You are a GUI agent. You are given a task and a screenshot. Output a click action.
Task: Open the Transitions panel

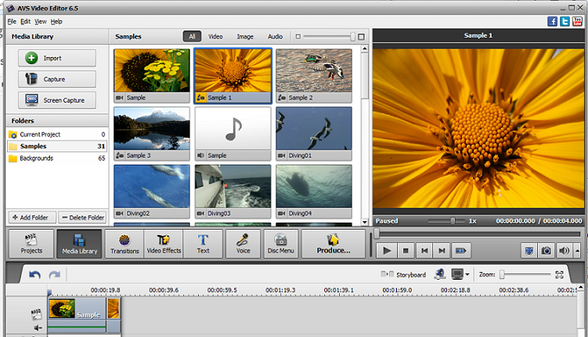124,244
